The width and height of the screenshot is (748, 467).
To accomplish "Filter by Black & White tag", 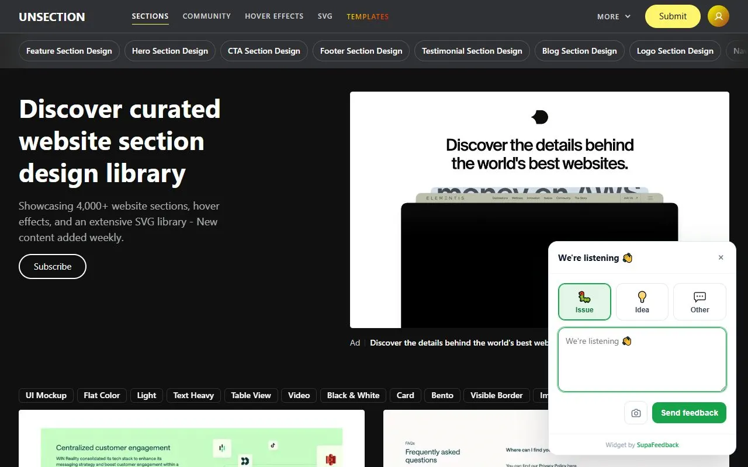I will click(x=353, y=395).
